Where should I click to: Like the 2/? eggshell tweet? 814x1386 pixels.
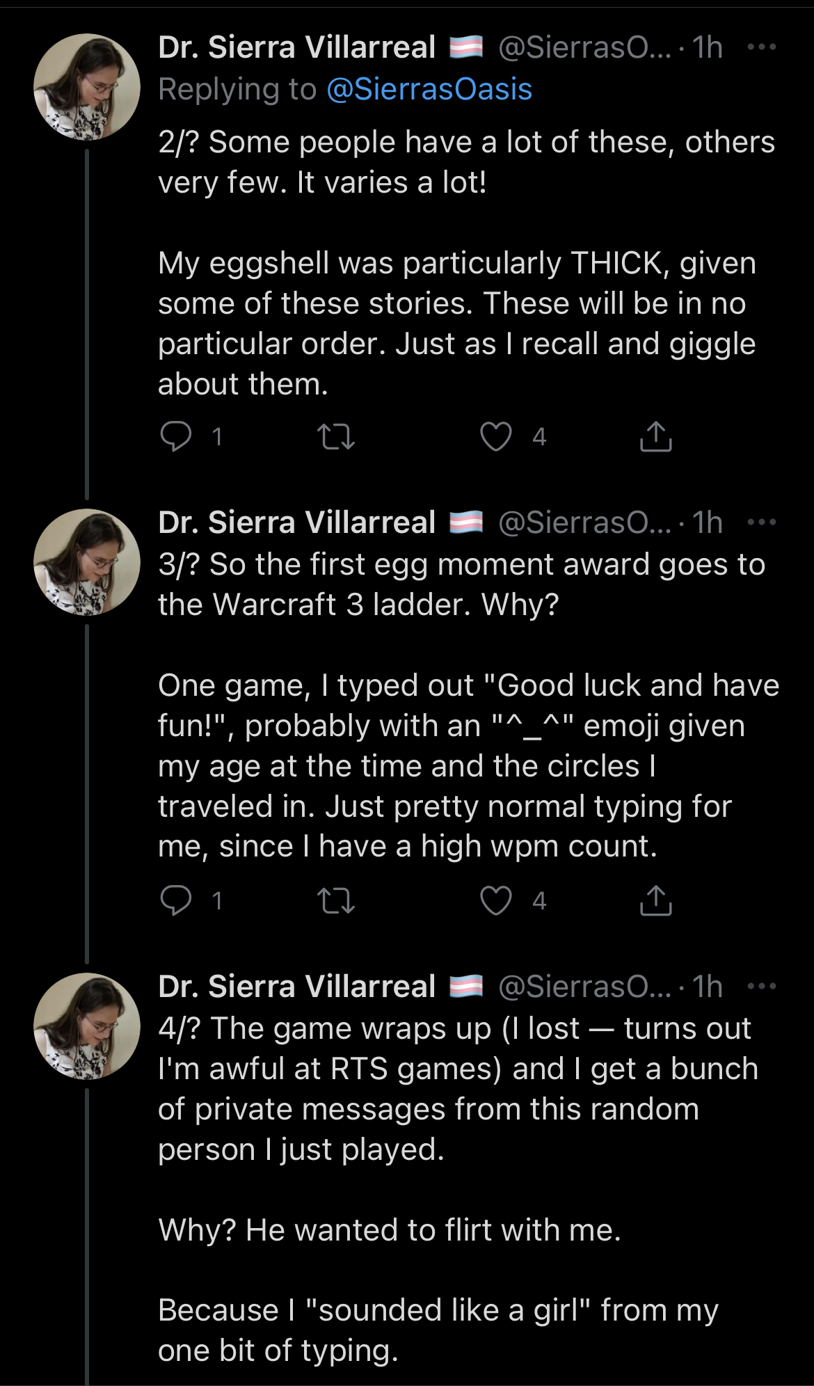click(x=496, y=437)
